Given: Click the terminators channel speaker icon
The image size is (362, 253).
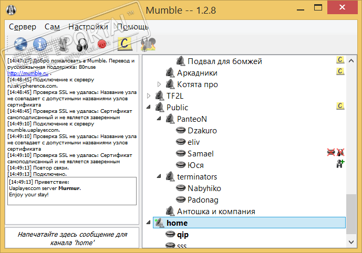Looking at the screenshot, I should point(170,176).
